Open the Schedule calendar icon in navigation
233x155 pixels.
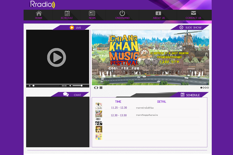[67, 13]
